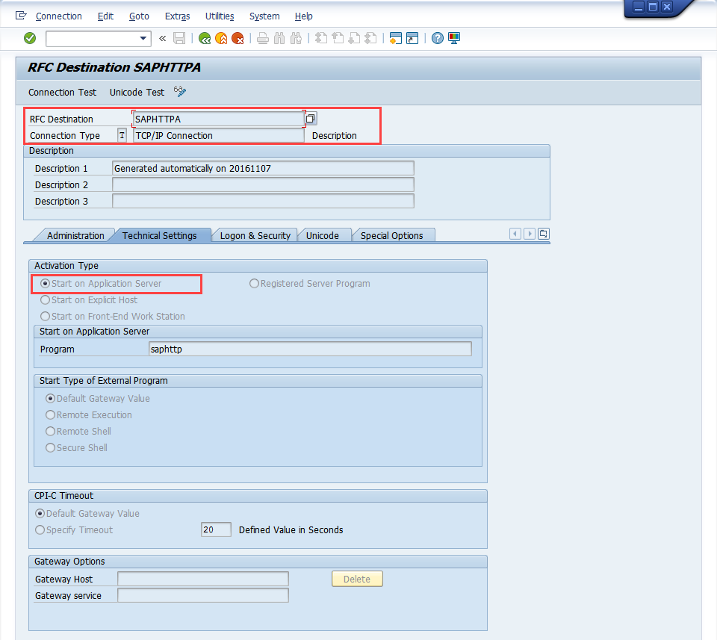Click the Connection Test button
The height and width of the screenshot is (640, 717).
(62, 93)
